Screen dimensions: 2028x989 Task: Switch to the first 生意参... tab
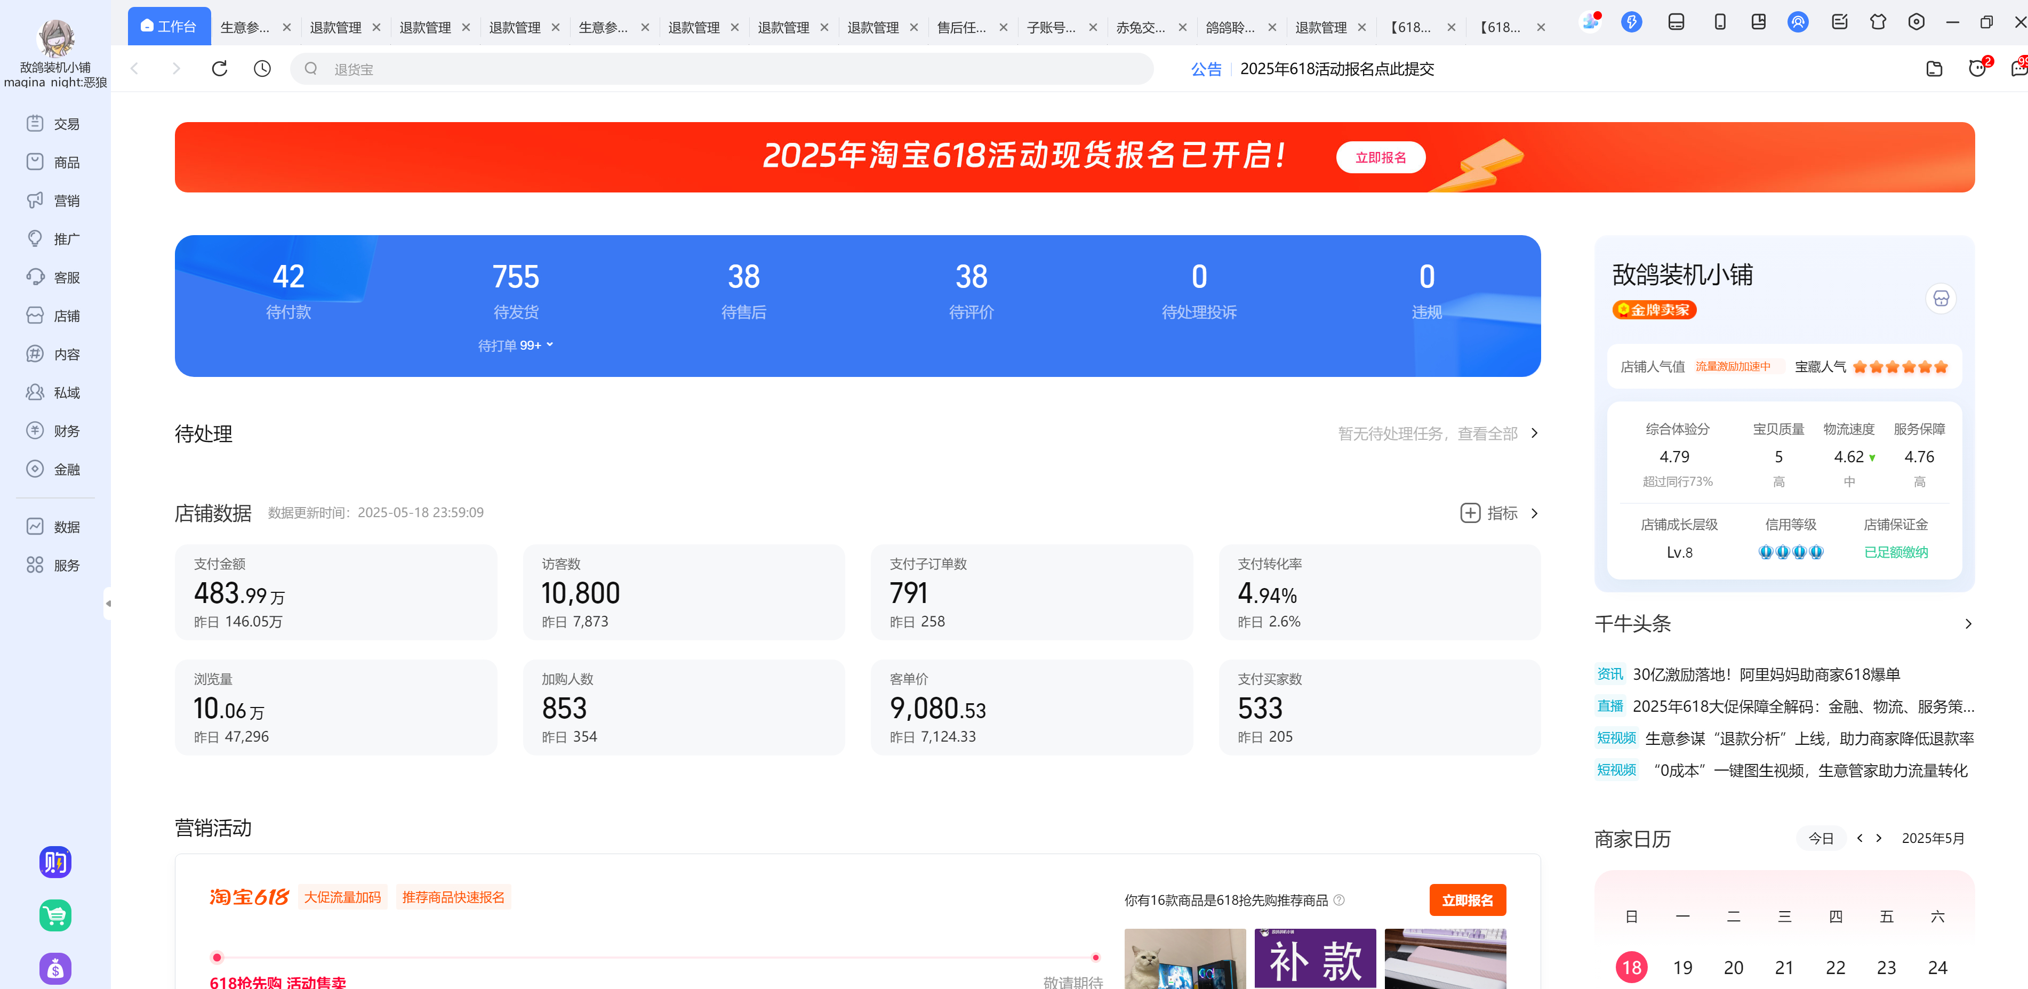245,28
